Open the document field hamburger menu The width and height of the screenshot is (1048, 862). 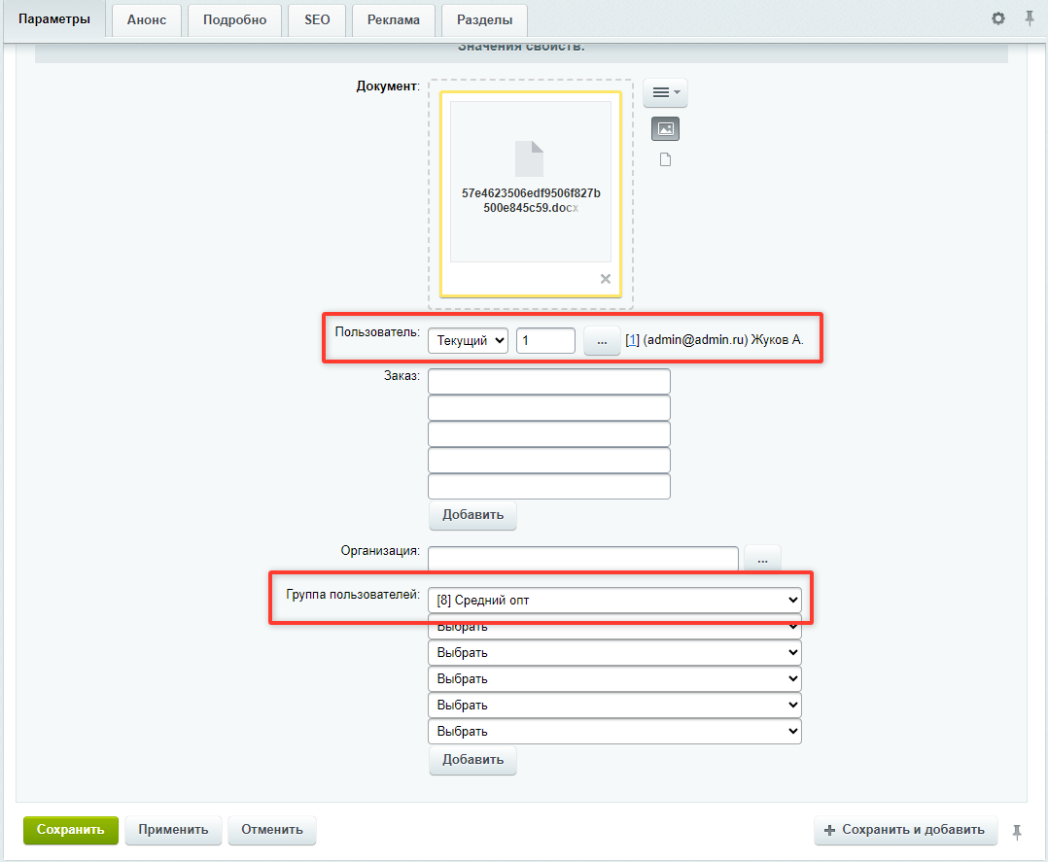[666, 92]
